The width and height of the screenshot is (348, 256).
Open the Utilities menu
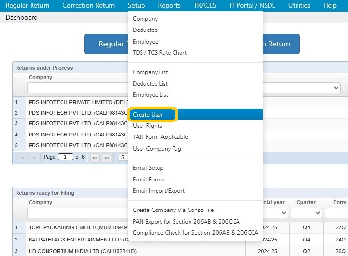coord(299,5)
